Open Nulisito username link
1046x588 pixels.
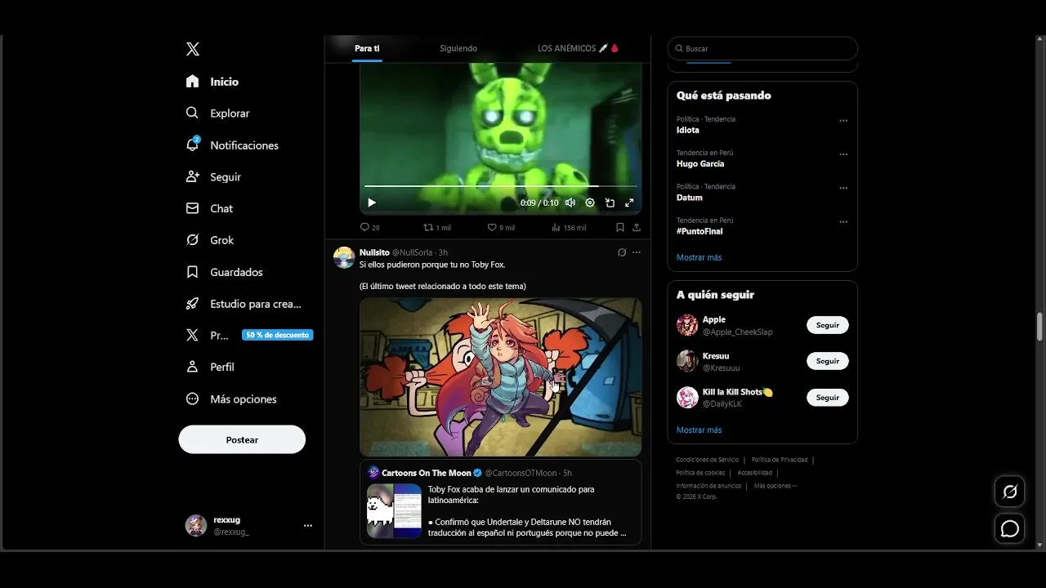(374, 252)
